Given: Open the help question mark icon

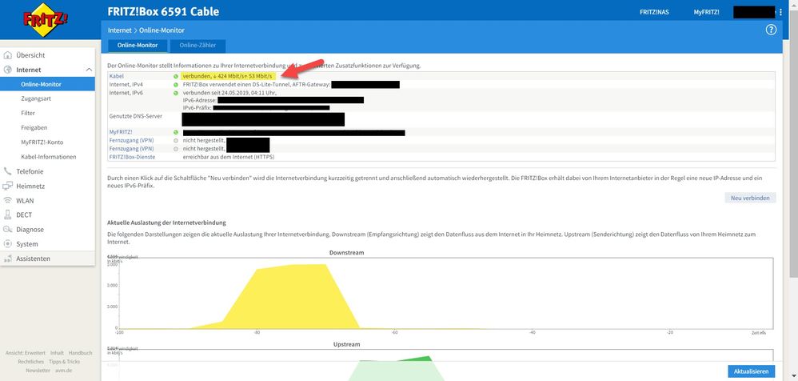Looking at the screenshot, I should (771, 30).
